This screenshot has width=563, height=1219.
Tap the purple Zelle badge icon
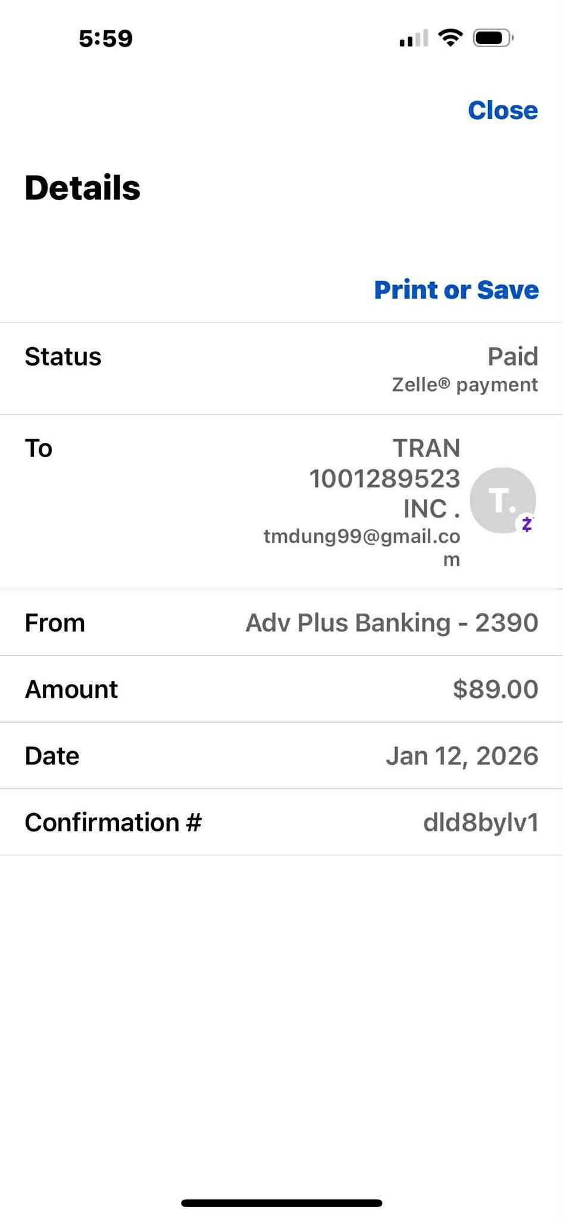(x=527, y=524)
